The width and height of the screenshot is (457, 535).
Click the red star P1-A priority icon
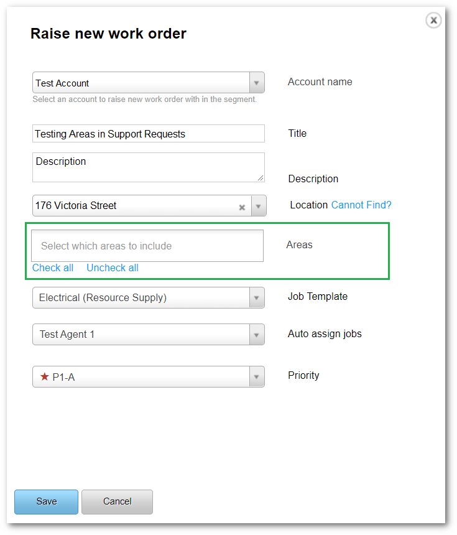(44, 376)
